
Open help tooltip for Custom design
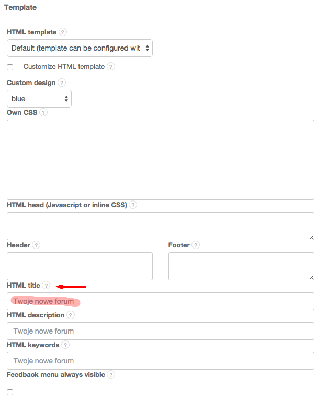point(62,83)
